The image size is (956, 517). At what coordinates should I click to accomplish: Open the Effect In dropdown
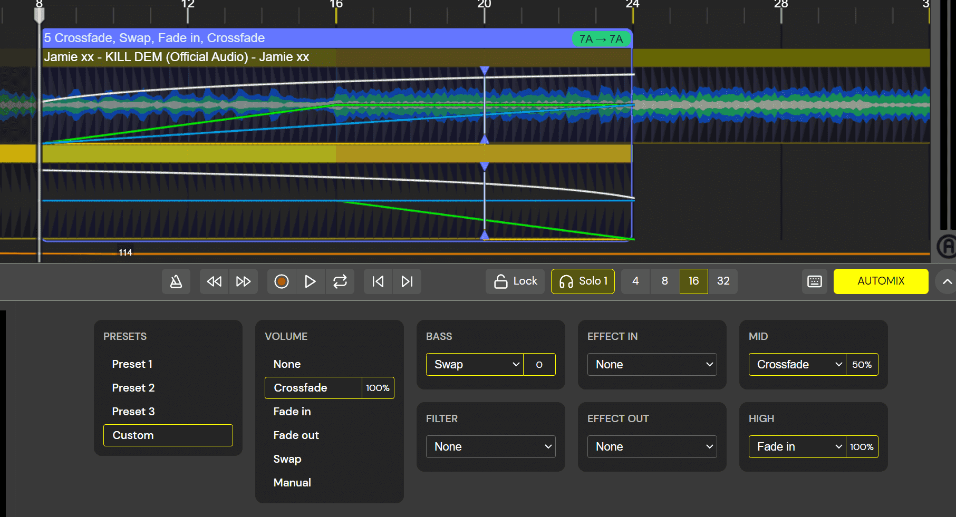coord(652,365)
